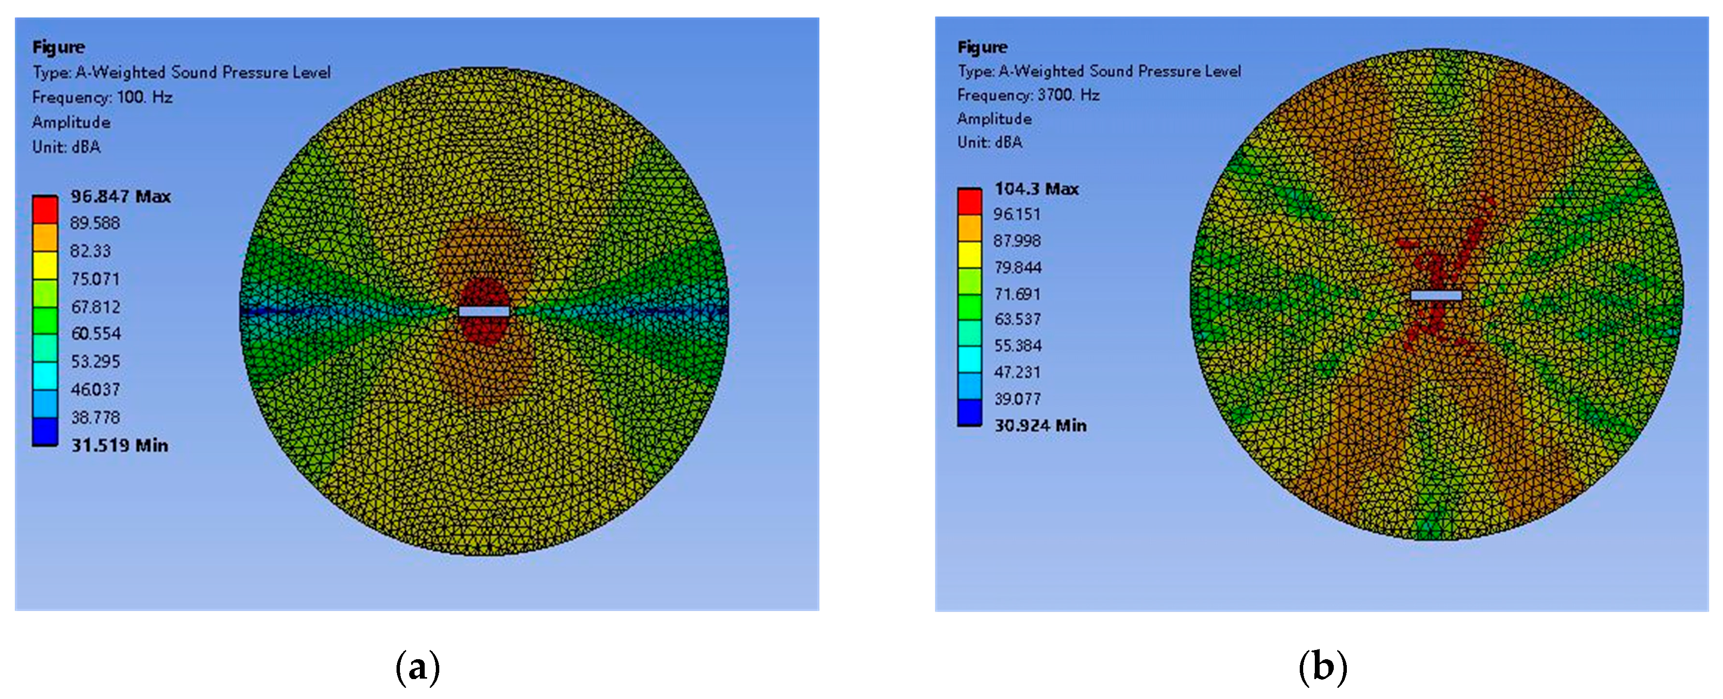The image size is (1723, 699).
Task: Click Unit: dBA text in left figure
Action: tap(66, 147)
